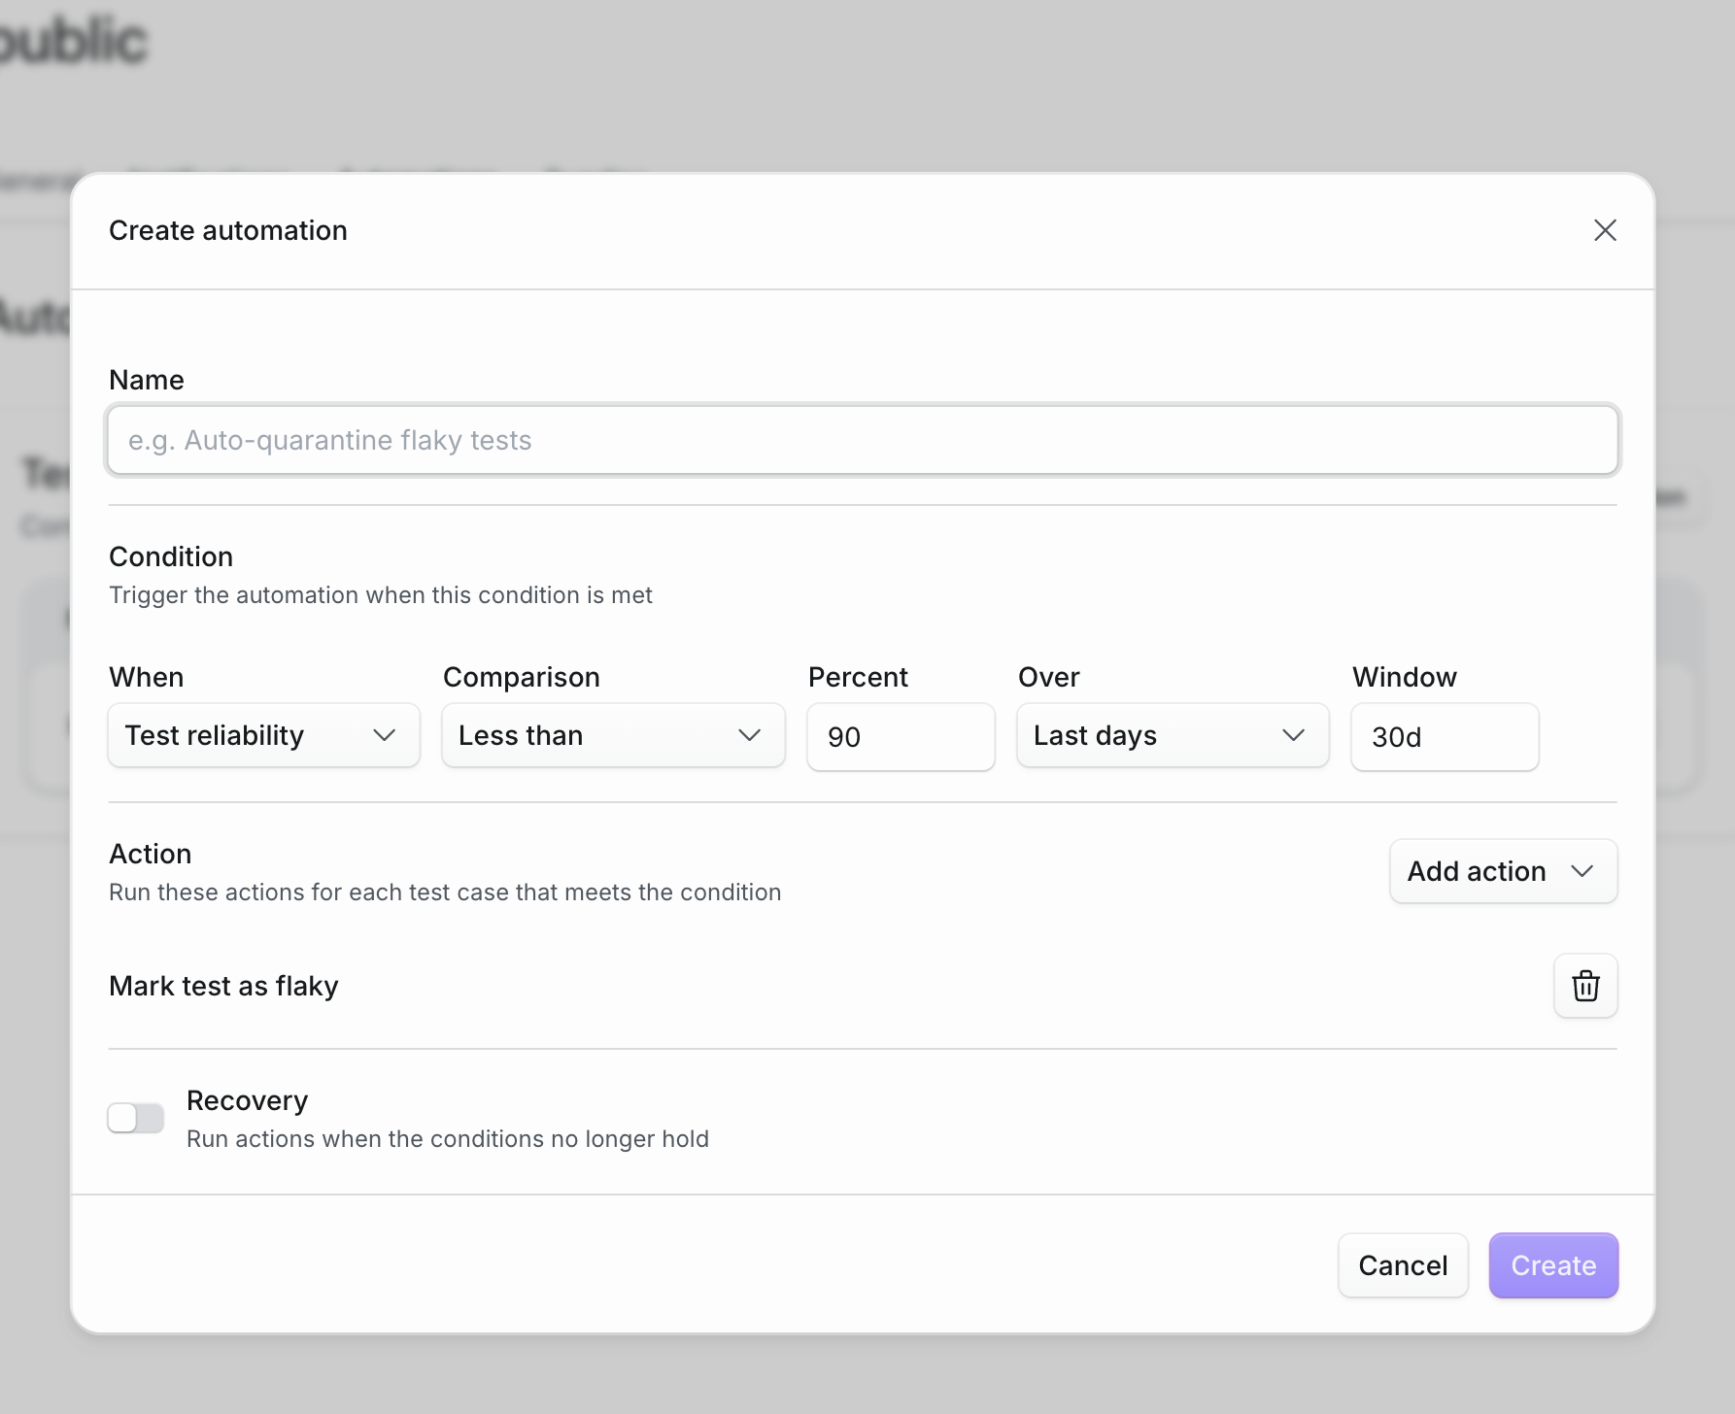The image size is (1735, 1414).
Task: Click the Create button
Action: (x=1553, y=1265)
